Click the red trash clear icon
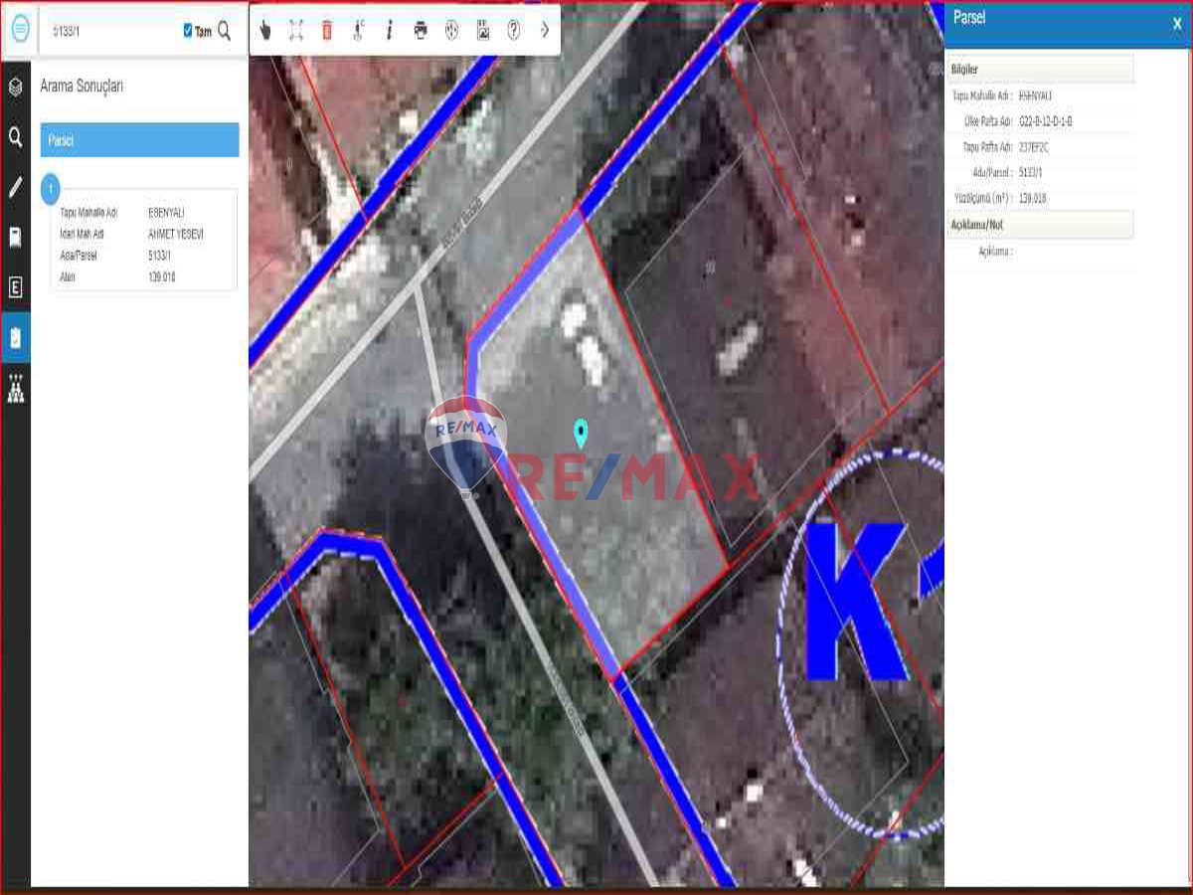This screenshot has width=1193, height=895. [x=327, y=30]
